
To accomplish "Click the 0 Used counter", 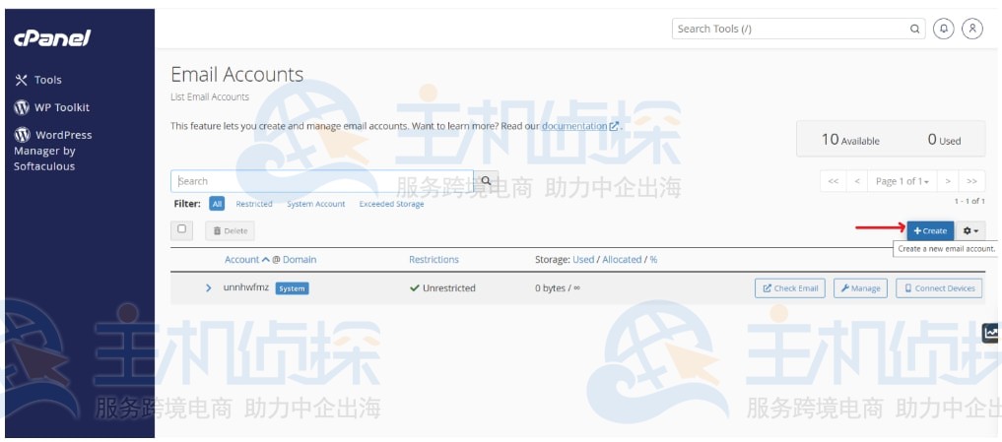I will [944, 139].
